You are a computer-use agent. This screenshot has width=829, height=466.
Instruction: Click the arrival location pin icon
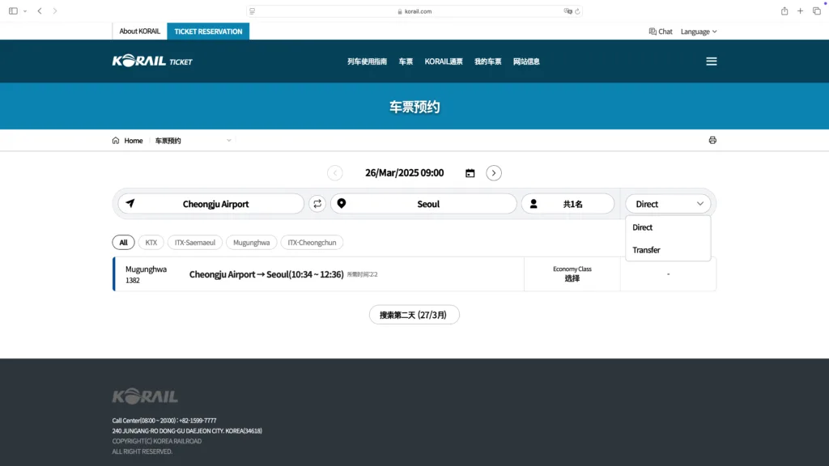[x=342, y=203]
